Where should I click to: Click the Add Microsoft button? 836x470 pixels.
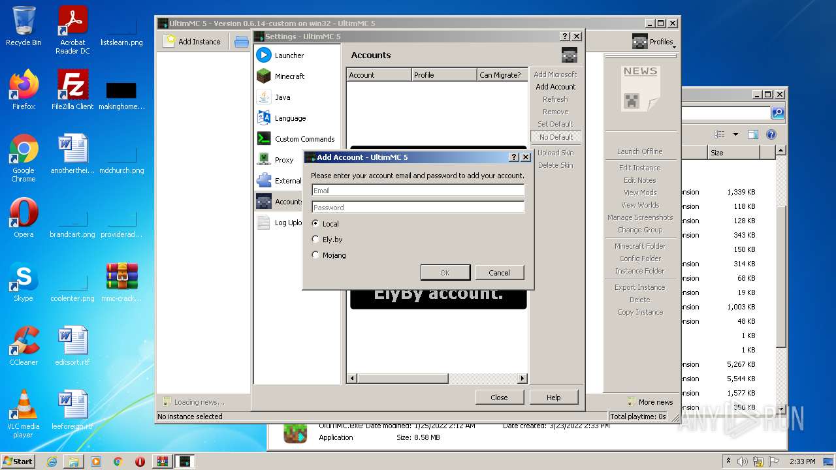556,74
